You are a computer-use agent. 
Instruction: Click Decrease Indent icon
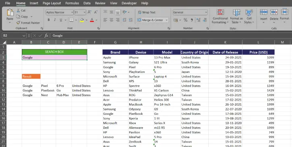(x=124, y=20)
